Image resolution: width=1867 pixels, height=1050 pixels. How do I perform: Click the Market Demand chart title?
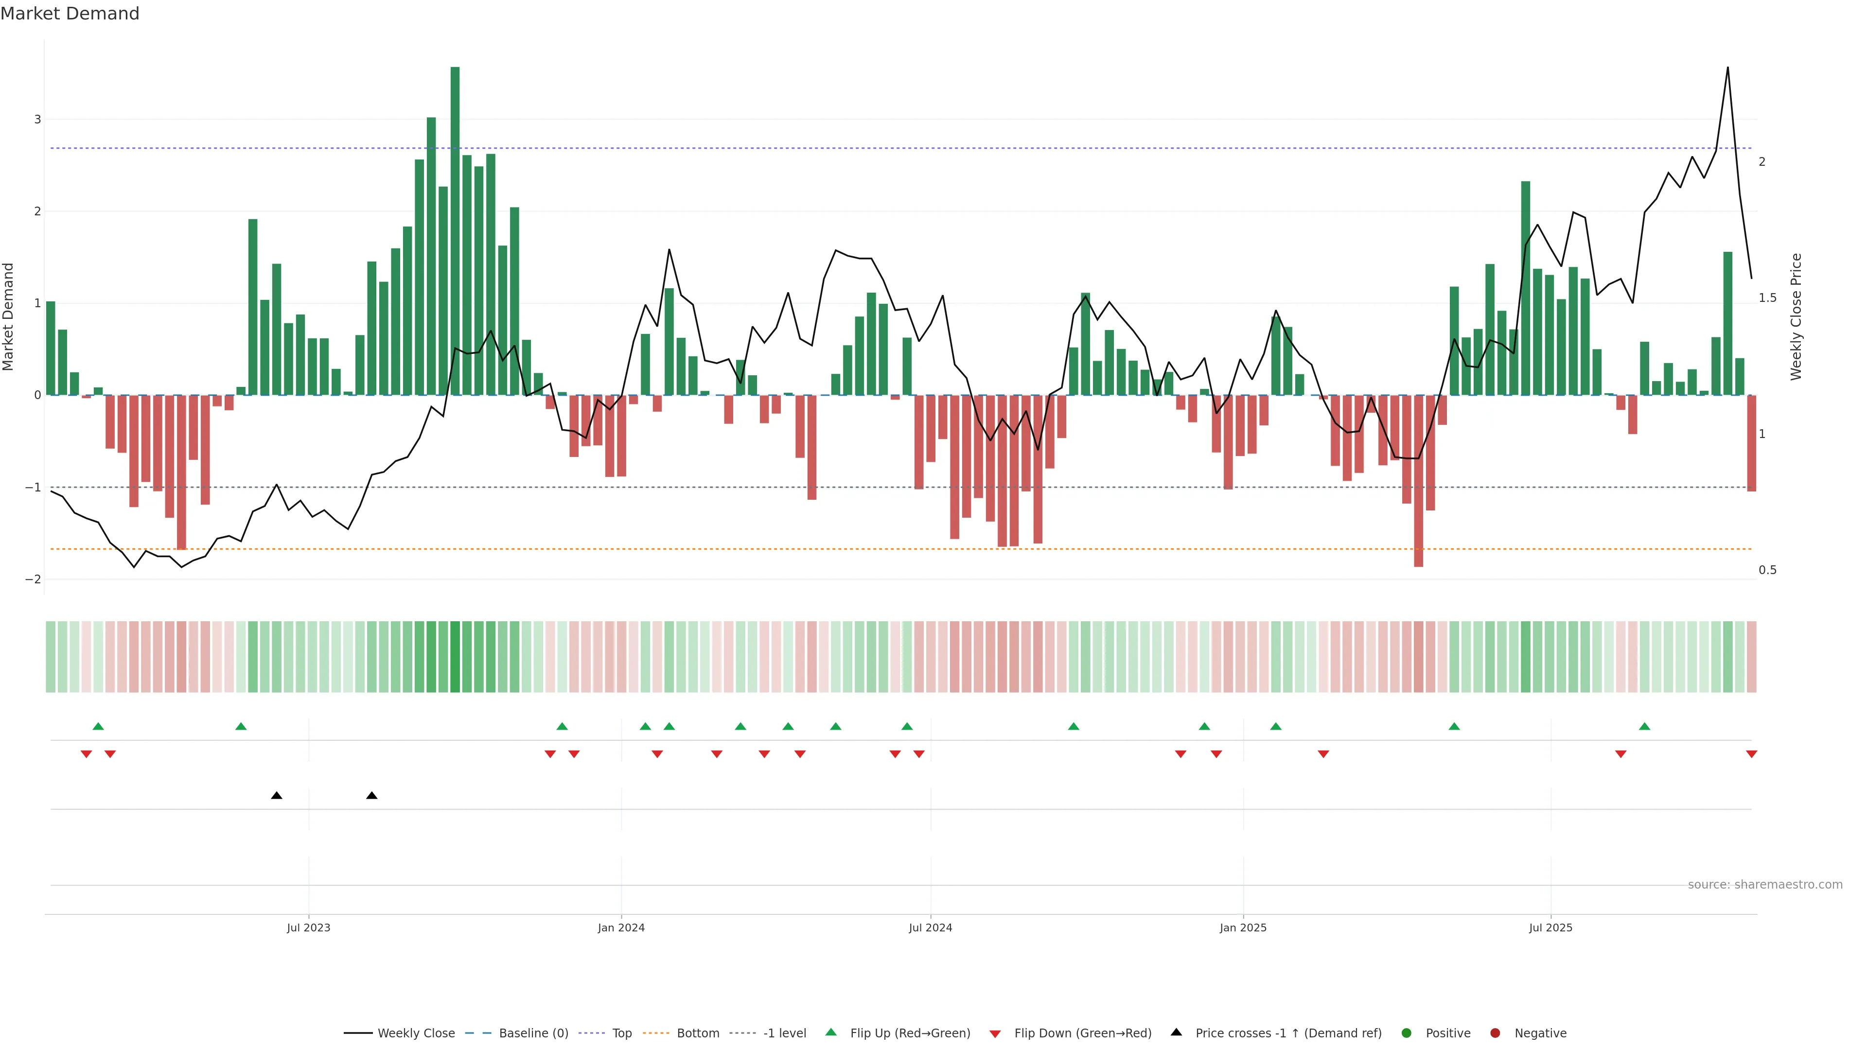coord(70,14)
